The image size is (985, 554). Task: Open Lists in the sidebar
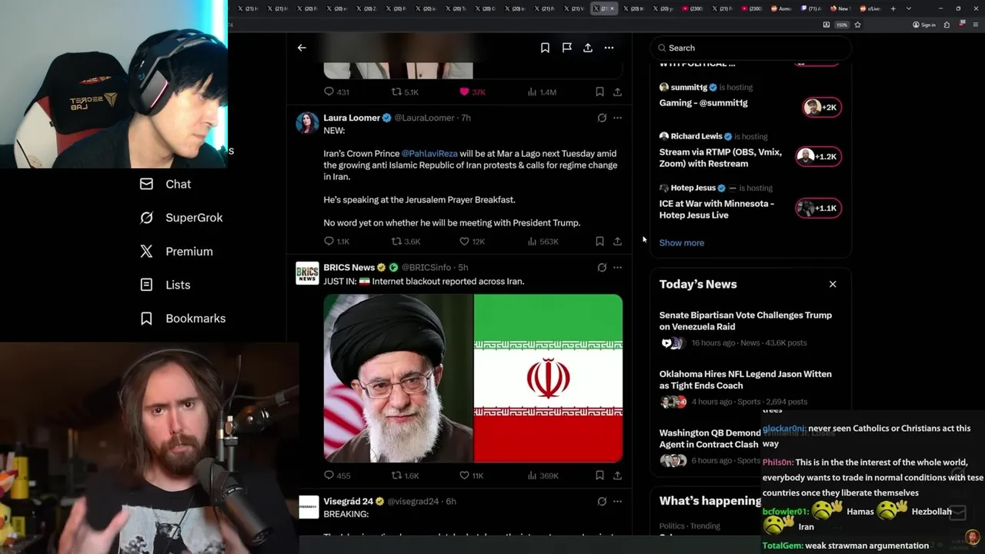[165, 285]
